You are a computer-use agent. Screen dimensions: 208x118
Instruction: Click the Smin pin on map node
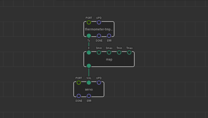pos(99,53)
